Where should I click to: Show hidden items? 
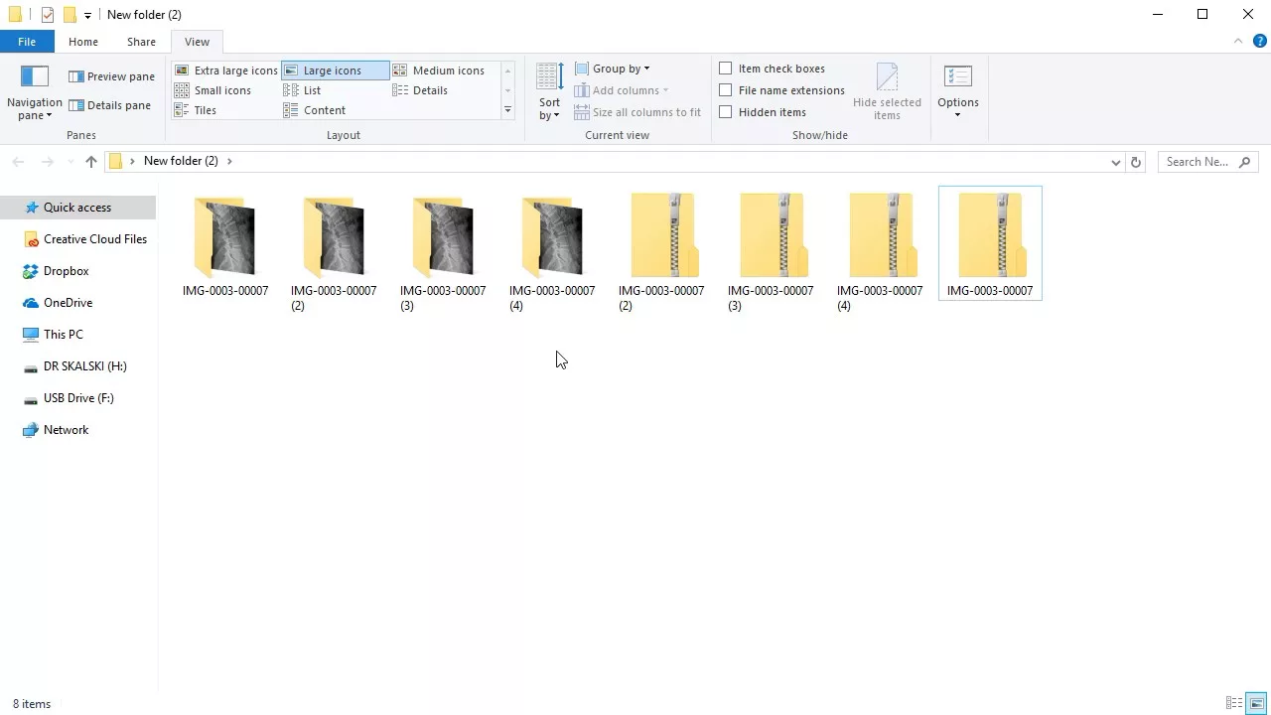[726, 112]
